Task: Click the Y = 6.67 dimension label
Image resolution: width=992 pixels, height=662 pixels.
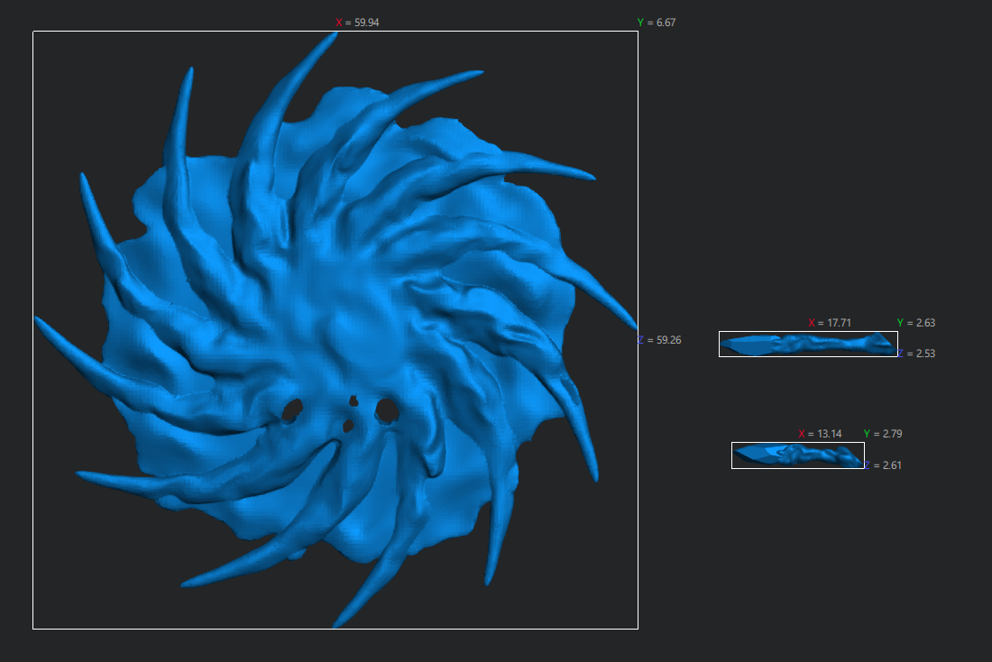Action: tap(656, 23)
